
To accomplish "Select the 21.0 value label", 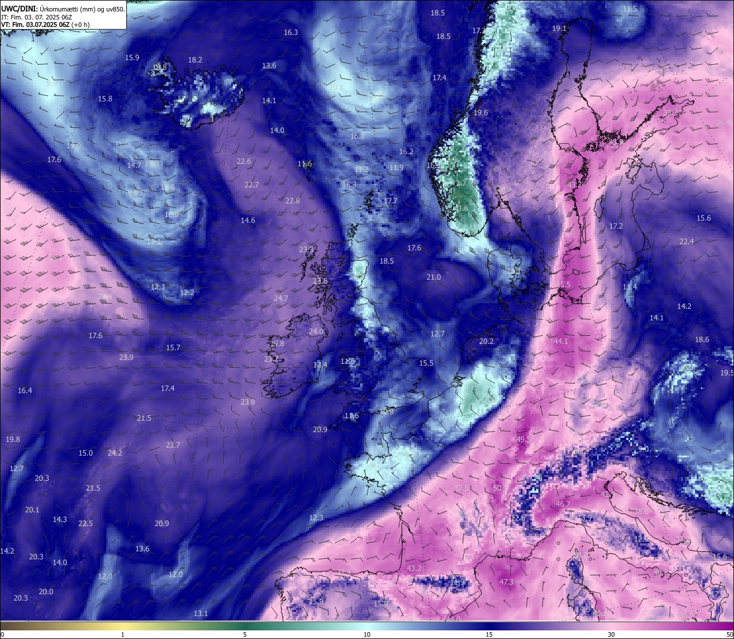I will [434, 277].
